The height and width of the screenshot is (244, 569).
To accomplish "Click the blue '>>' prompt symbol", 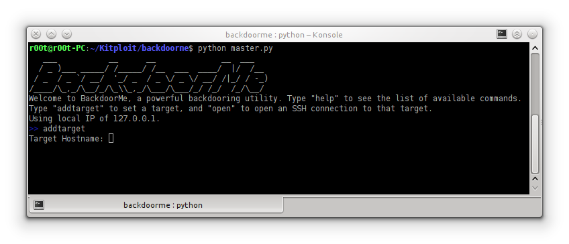I will click(34, 129).
